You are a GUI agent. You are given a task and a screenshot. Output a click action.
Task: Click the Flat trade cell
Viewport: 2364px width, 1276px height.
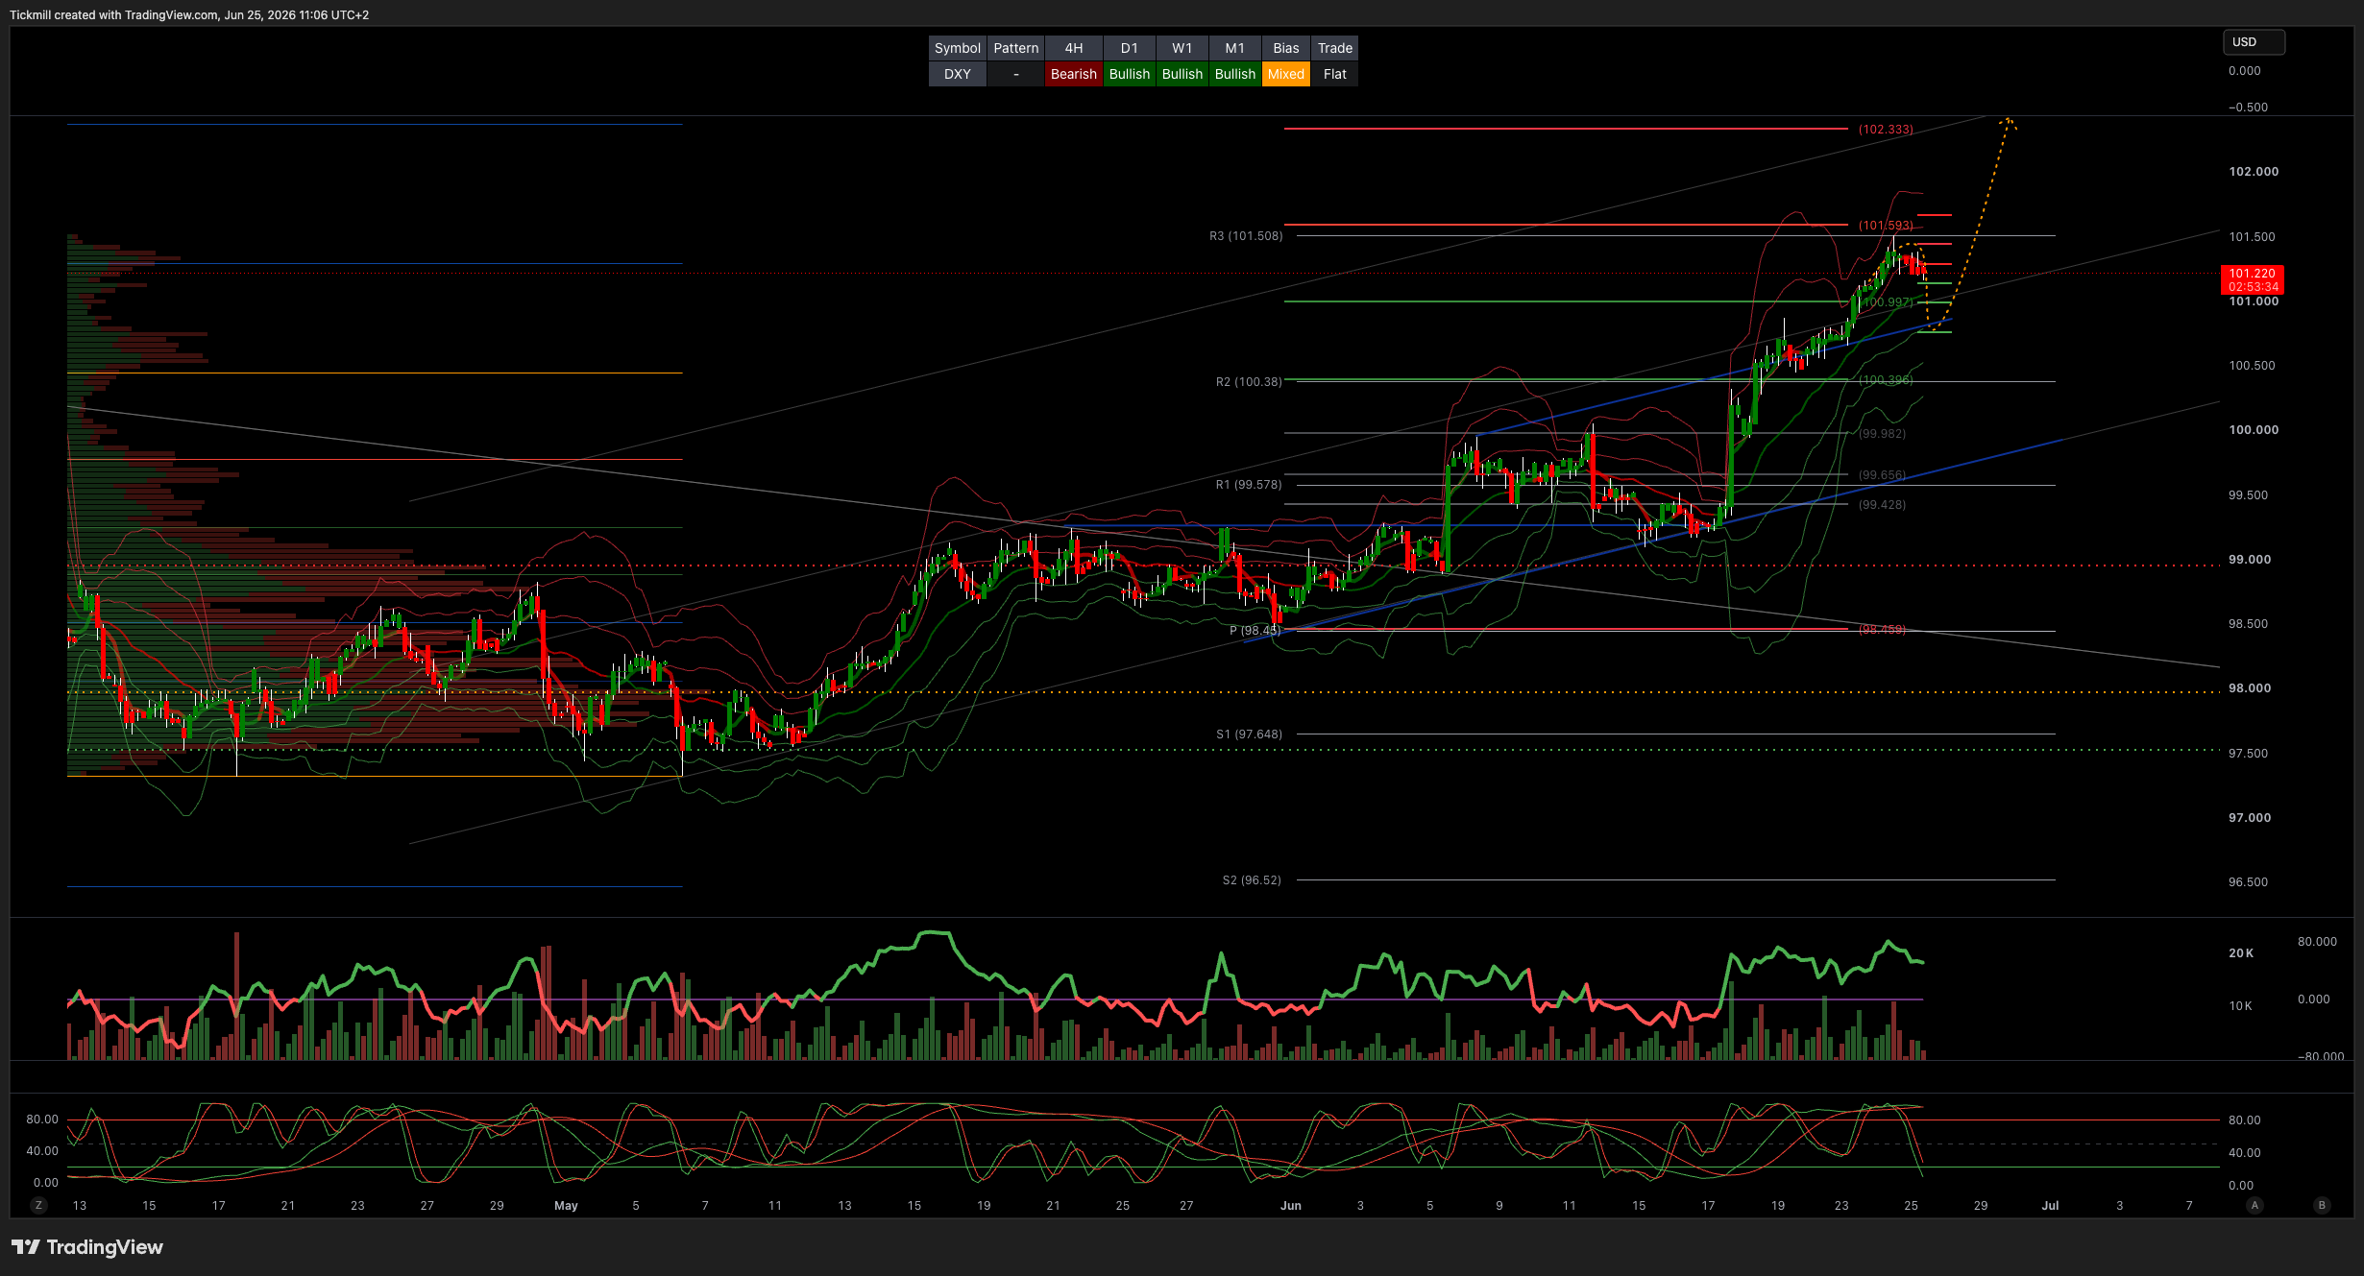click(1334, 74)
